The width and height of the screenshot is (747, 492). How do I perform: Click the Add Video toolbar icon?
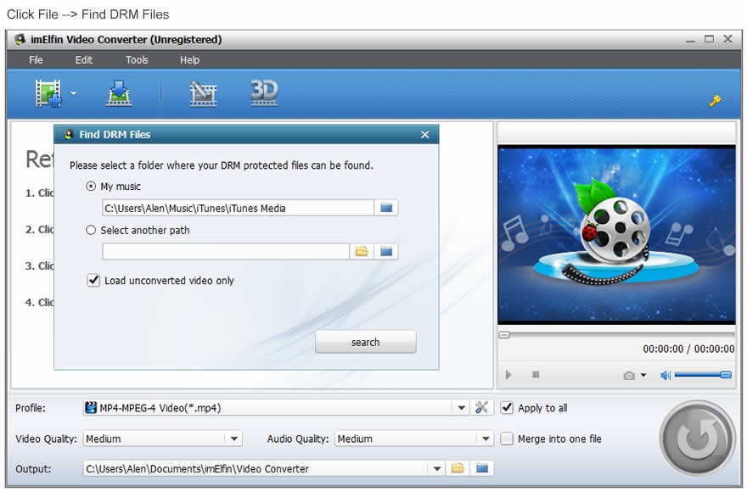(x=48, y=92)
